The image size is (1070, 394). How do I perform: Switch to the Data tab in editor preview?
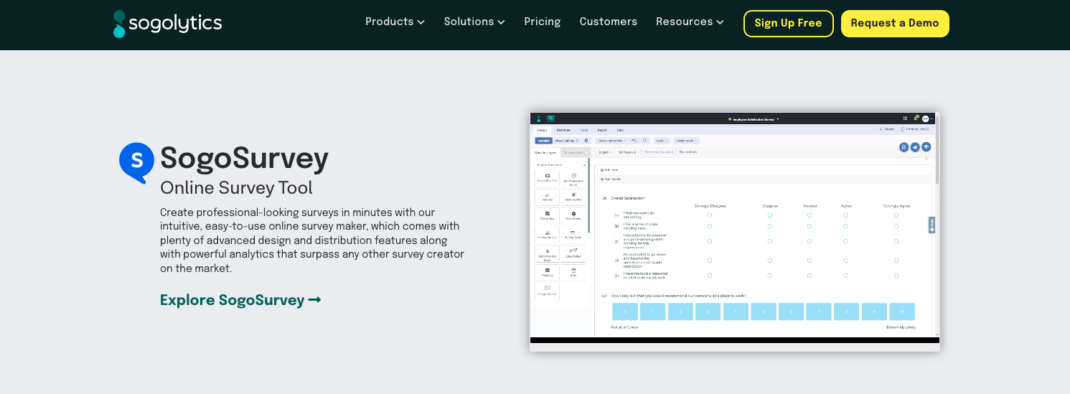tap(620, 130)
